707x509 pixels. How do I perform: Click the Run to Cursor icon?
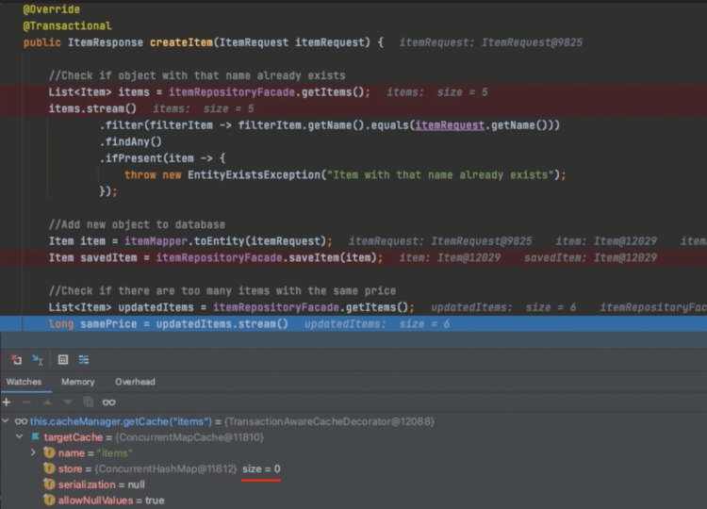[x=39, y=359]
